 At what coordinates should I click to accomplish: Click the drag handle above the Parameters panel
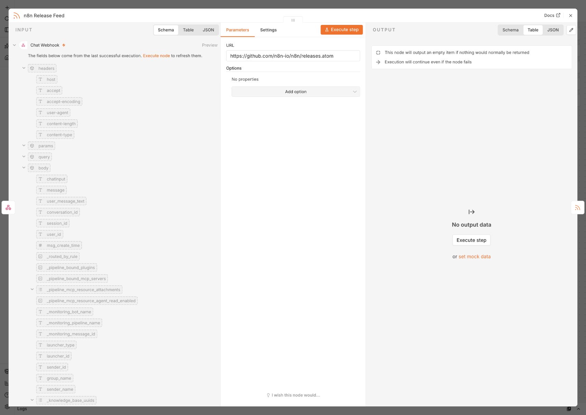point(293,20)
